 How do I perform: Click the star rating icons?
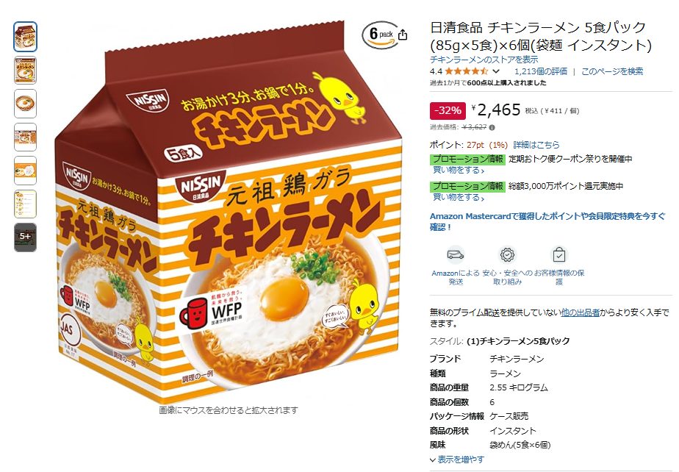pyautogui.click(x=466, y=71)
